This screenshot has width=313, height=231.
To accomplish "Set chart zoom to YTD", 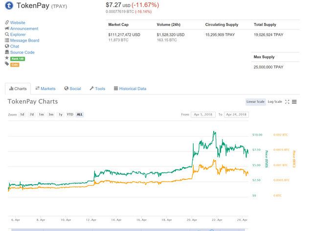I will click(70, 115).
